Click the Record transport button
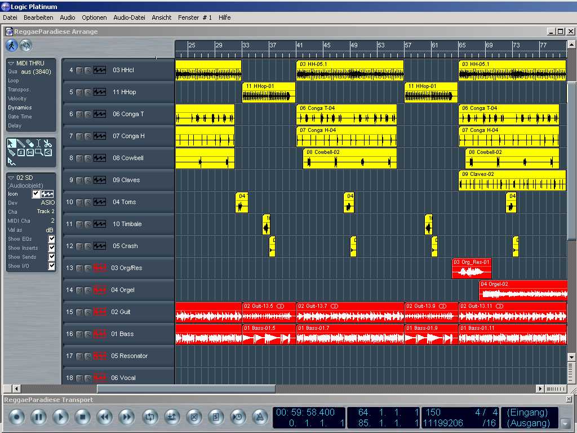This screenshot has height=433, width=577. (16, 417)
